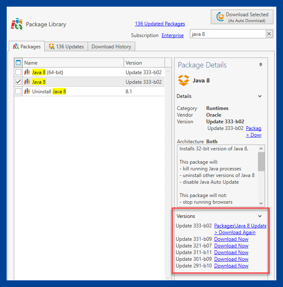Click the Download Selected button
283x287 pixels.
click(x=242, y=17)
